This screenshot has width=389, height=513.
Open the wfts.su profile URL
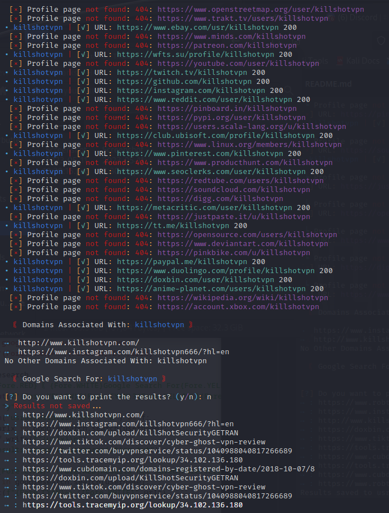tap(196, 55)
